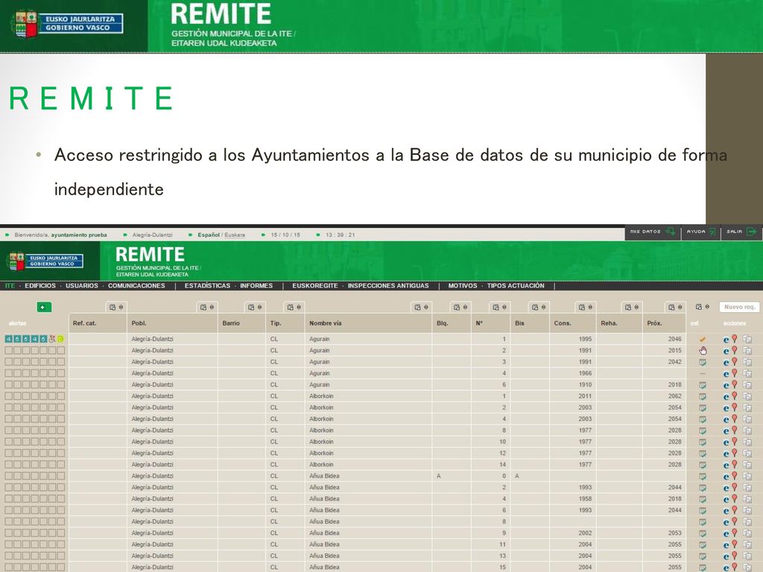Sort by Barrio column arrows
Screen dimensions: 763x572
coord(259,308)
